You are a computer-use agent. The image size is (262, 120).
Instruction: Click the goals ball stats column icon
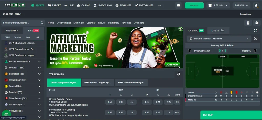pos(257,92)
